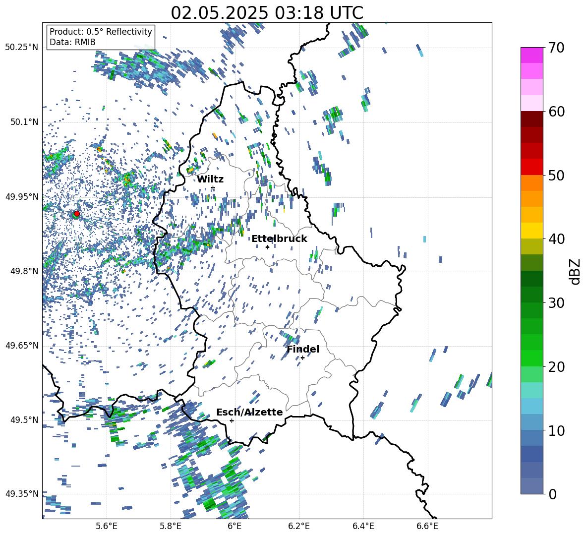The width and height of the screenshot is (587, 536).
Task: Click the Findel station cross marker
Action: pos(302,358)
